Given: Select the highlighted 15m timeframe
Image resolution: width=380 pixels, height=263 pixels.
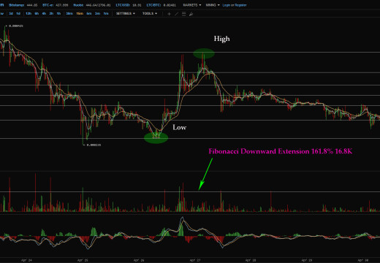Looking at the screenshot, I should point(80,13).
